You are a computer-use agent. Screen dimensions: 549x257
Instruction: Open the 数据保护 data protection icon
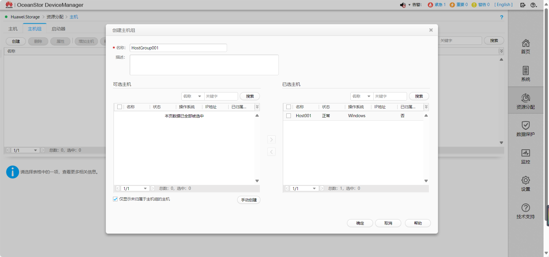(x=525, y=129)
